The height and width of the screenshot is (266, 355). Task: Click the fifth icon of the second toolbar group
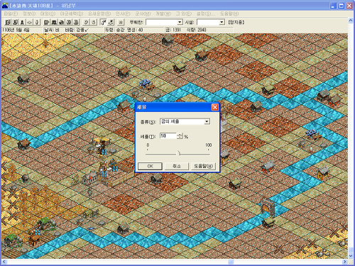tap(76, 22)
